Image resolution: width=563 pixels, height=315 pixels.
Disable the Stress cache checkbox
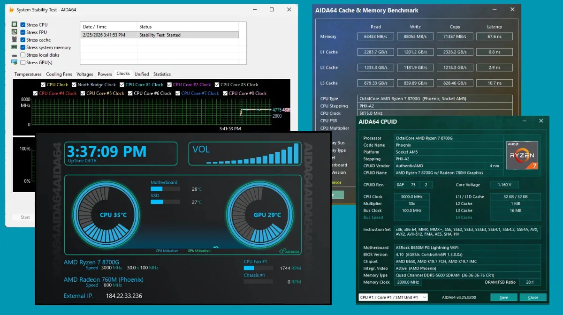tap(23, 40)
